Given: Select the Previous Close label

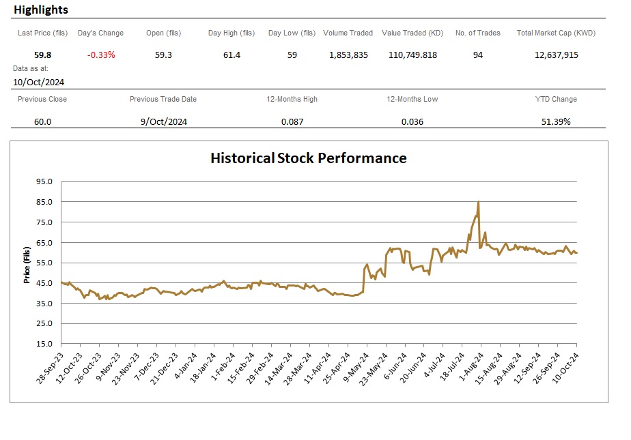Looking at the screenshot, I should (x=42, y=99).
